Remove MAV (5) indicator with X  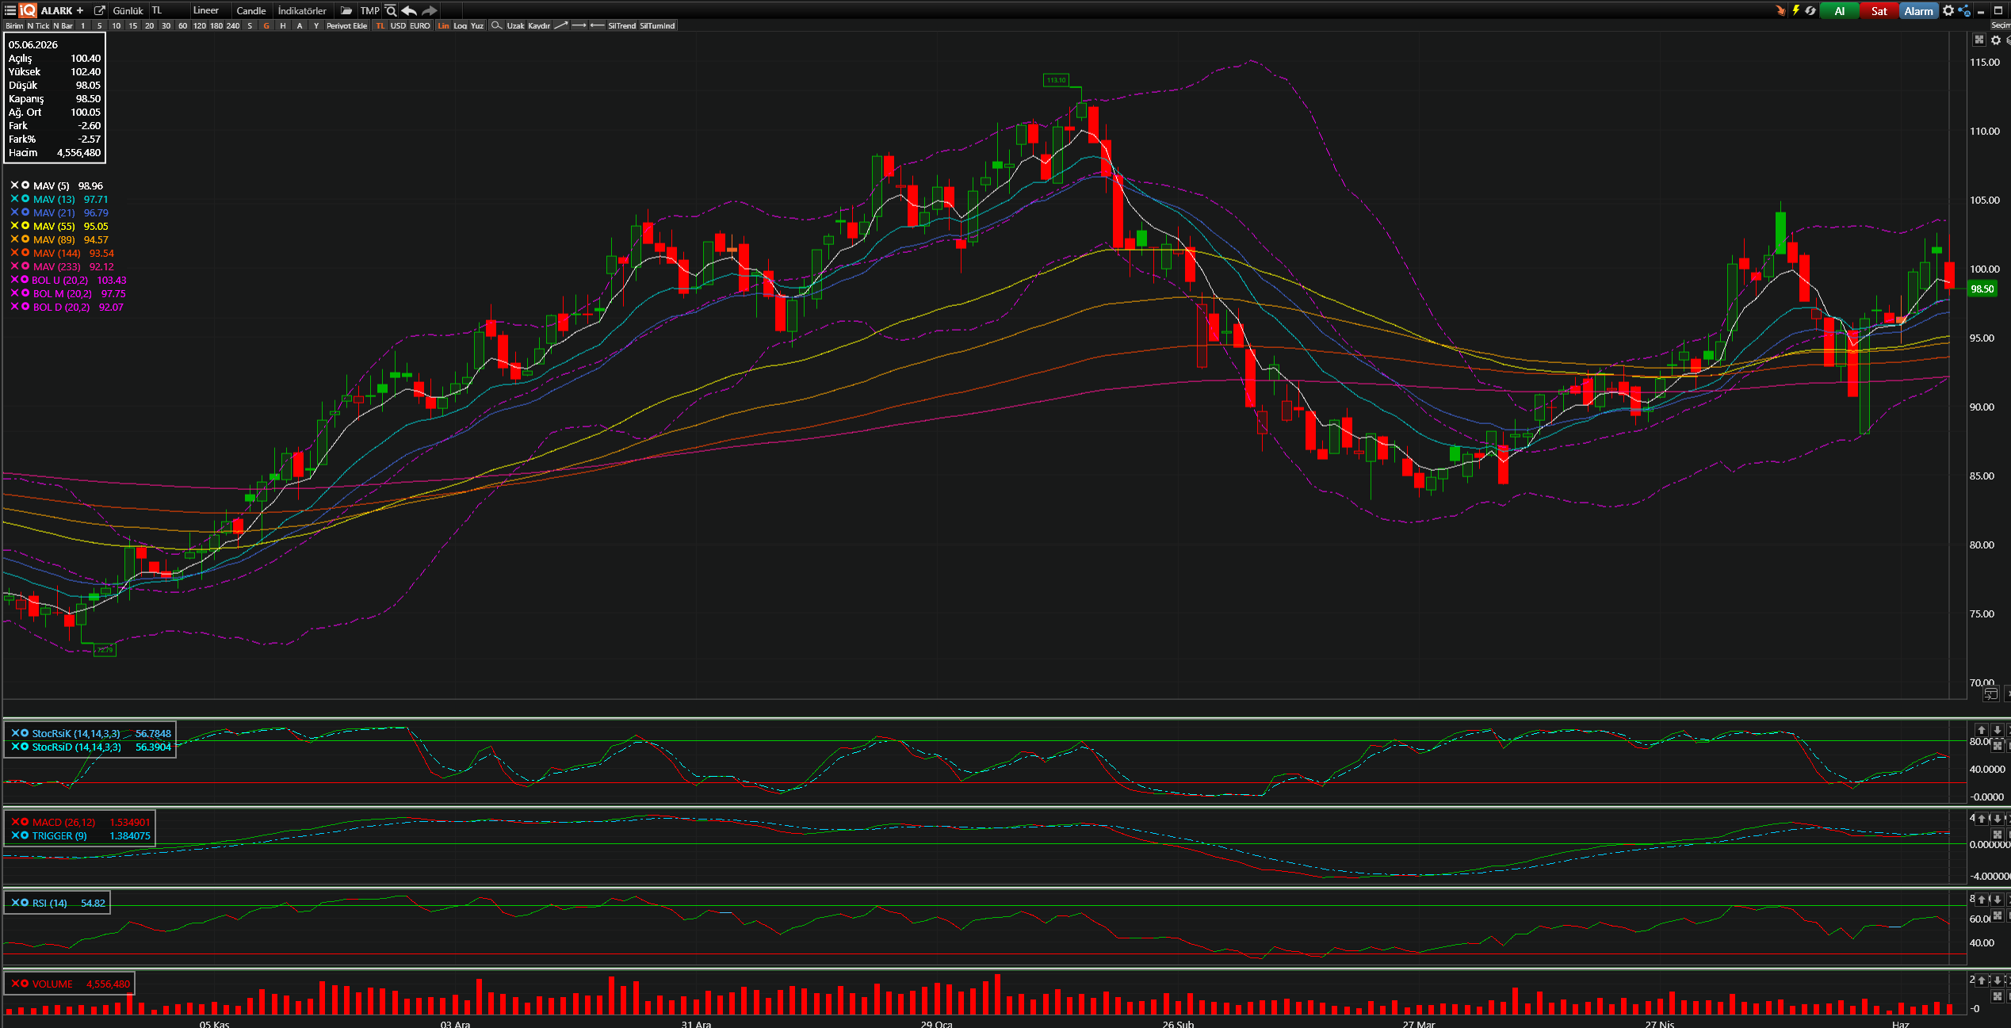(x=14, y=185)
